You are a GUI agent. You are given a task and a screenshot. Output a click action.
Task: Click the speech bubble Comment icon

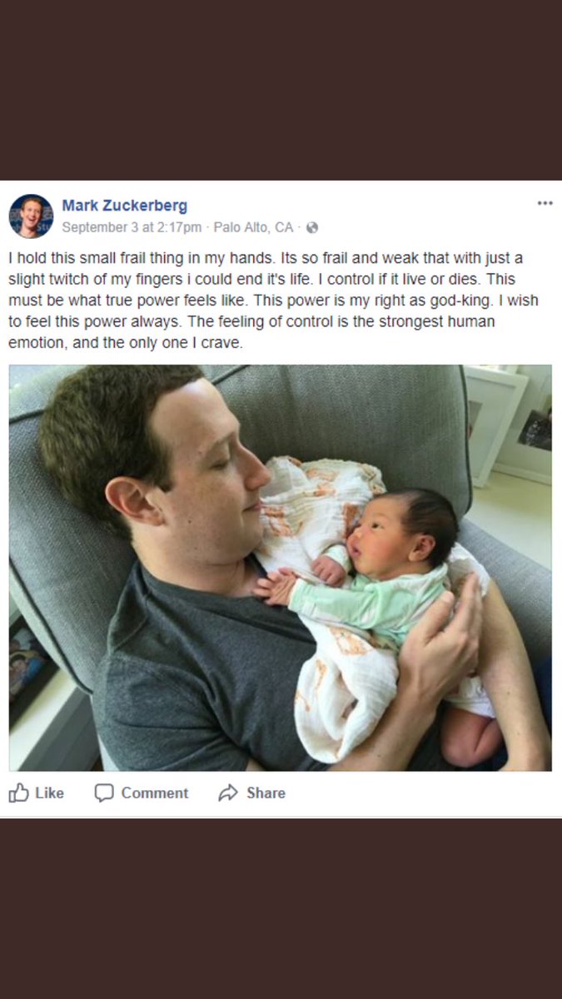click(x=104, y=793)
